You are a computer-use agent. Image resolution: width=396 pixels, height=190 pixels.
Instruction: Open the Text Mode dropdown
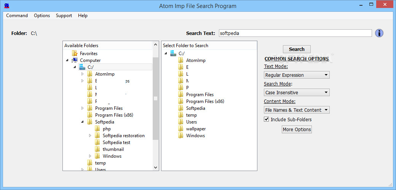(297, 75)
